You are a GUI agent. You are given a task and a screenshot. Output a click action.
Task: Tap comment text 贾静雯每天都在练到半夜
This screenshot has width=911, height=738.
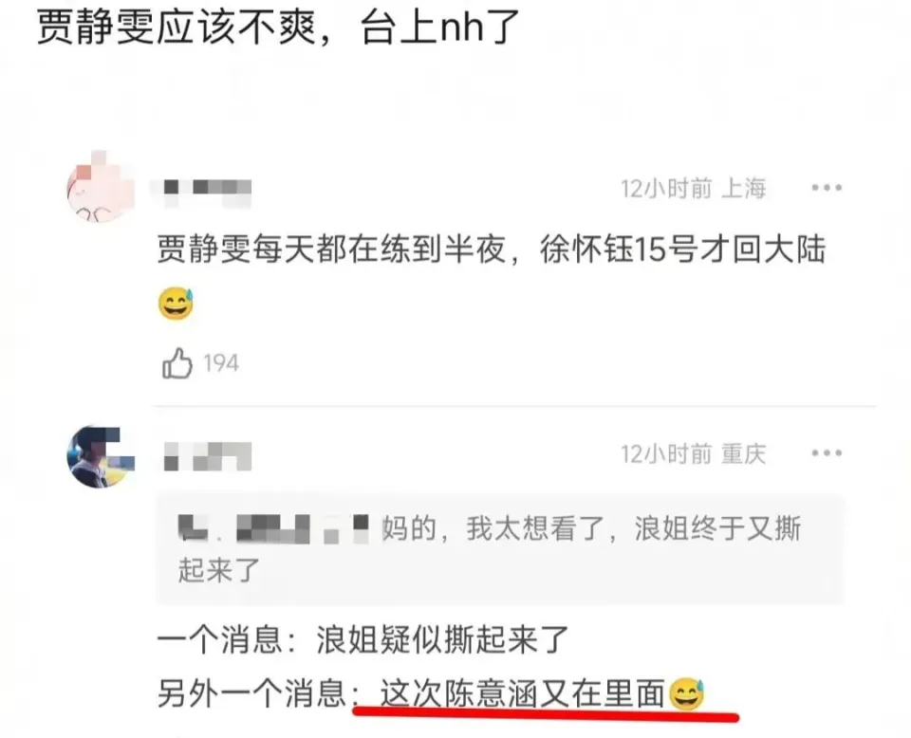pos(331,249)
